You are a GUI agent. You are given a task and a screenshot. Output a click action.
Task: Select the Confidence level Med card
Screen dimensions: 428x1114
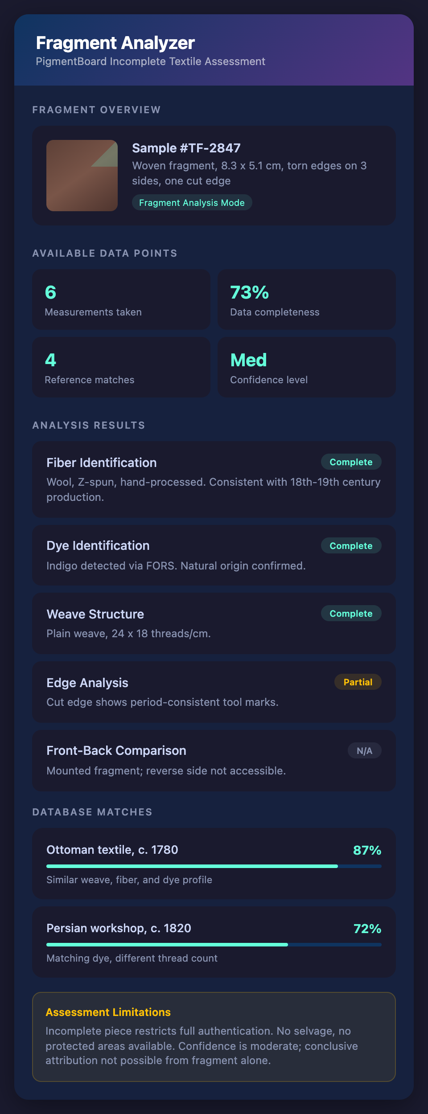pyautogui.click(x=307, y=367)
